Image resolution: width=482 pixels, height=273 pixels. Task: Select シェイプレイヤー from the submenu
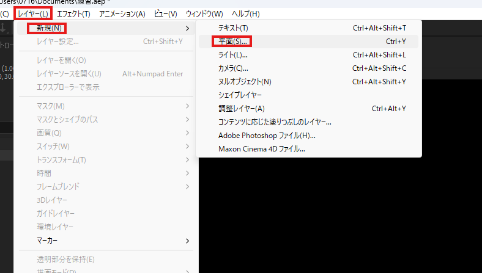pyautogui.click(x=240, y=95)
